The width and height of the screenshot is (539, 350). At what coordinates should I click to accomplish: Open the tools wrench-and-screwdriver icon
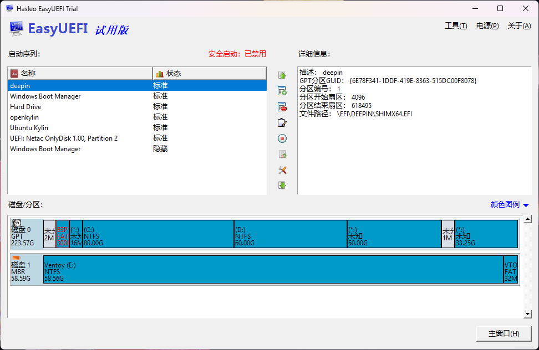coord(282,170)
